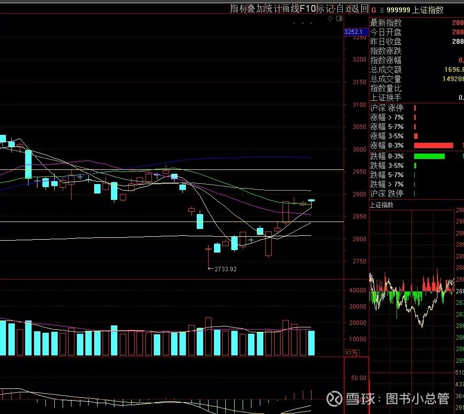Open the F10 company info button
Screen dimensions: 464x414
pyautogui.click(x=308, y=9)
